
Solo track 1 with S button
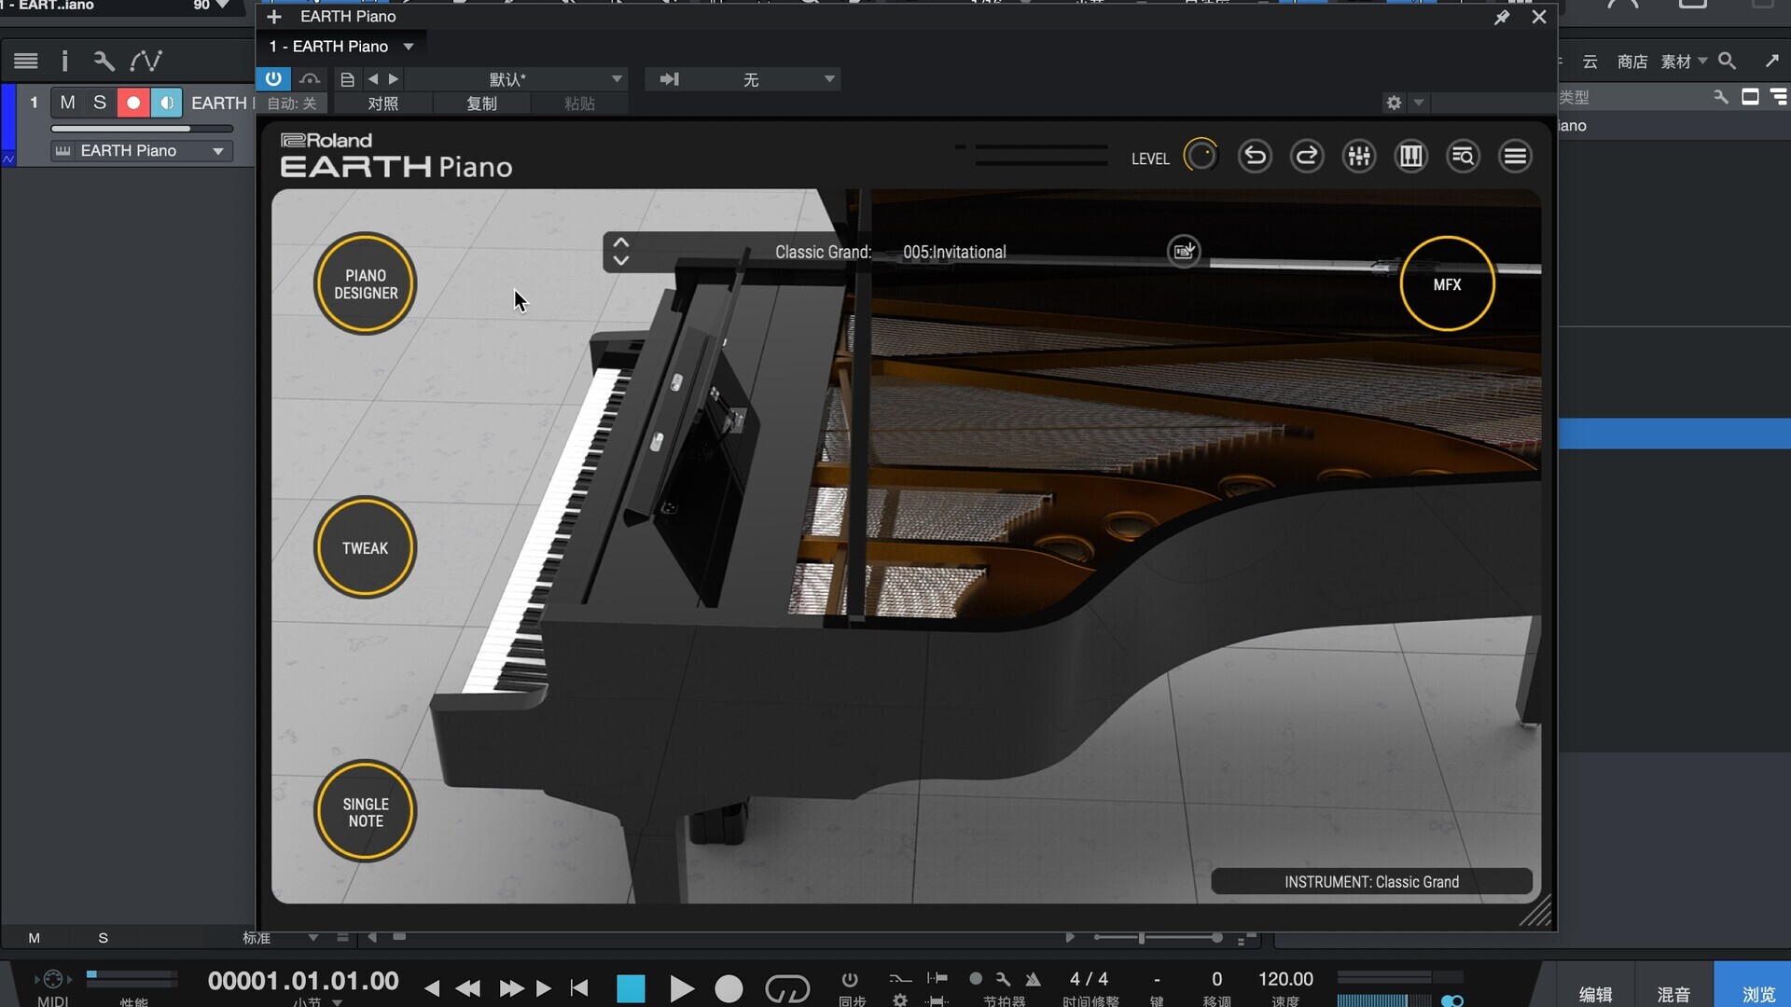click(100, 103)
